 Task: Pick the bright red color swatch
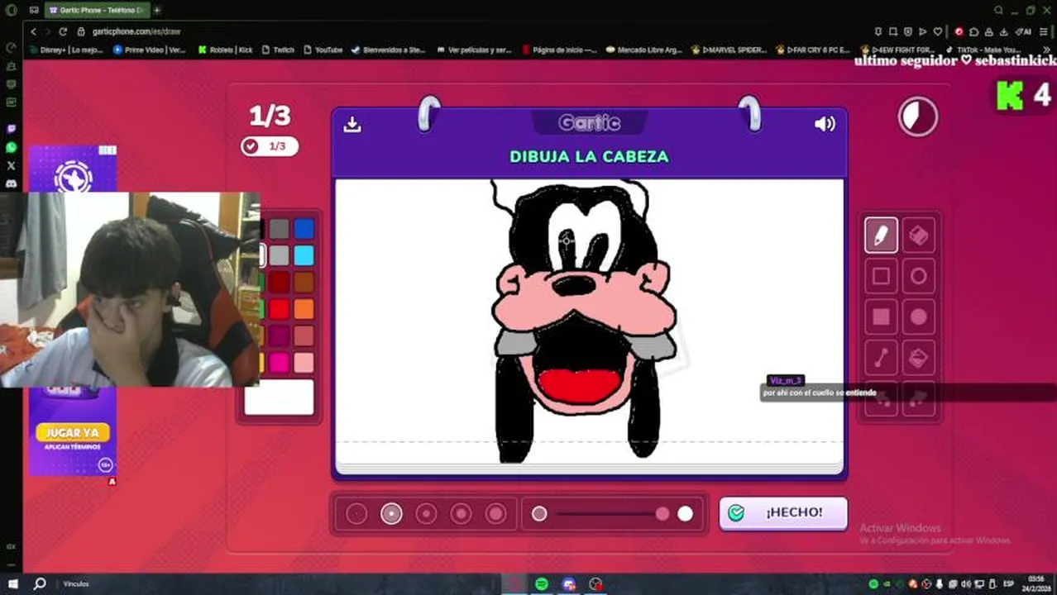click(x=279, y=308)
